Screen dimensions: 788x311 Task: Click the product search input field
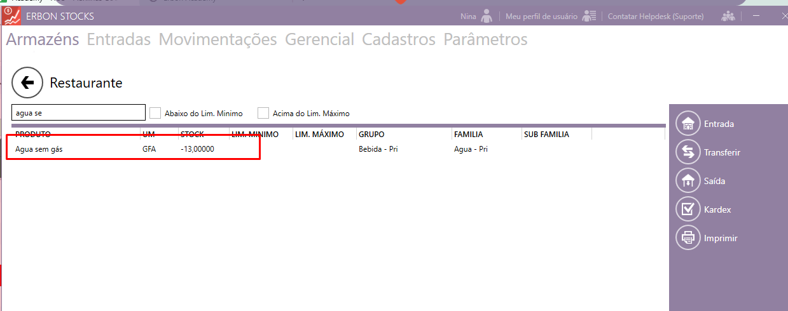[x=79, y=113]
